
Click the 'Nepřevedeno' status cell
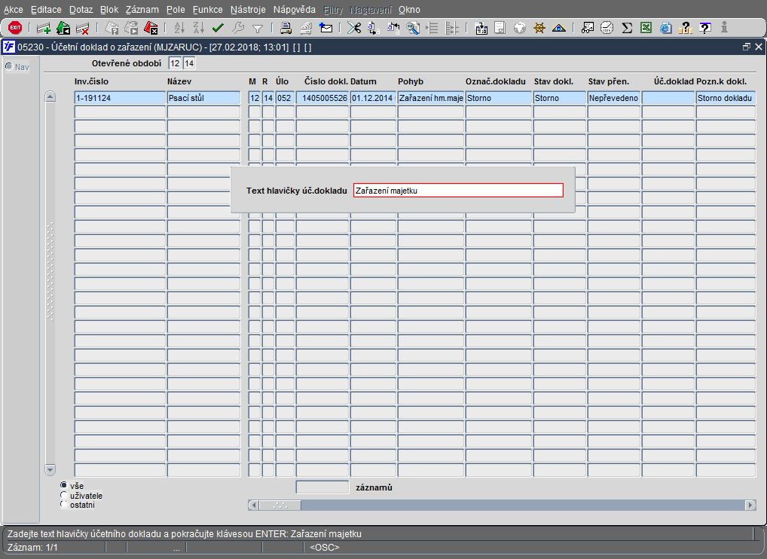click(614, 98)
